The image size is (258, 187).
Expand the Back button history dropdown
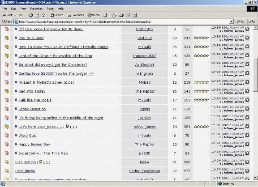pyautogui.click(x=16, y=15)
